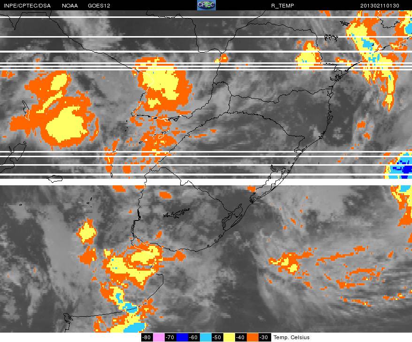Click the yellow -50 legend swatch
This screenshot has width=412, height=342.
229,337
